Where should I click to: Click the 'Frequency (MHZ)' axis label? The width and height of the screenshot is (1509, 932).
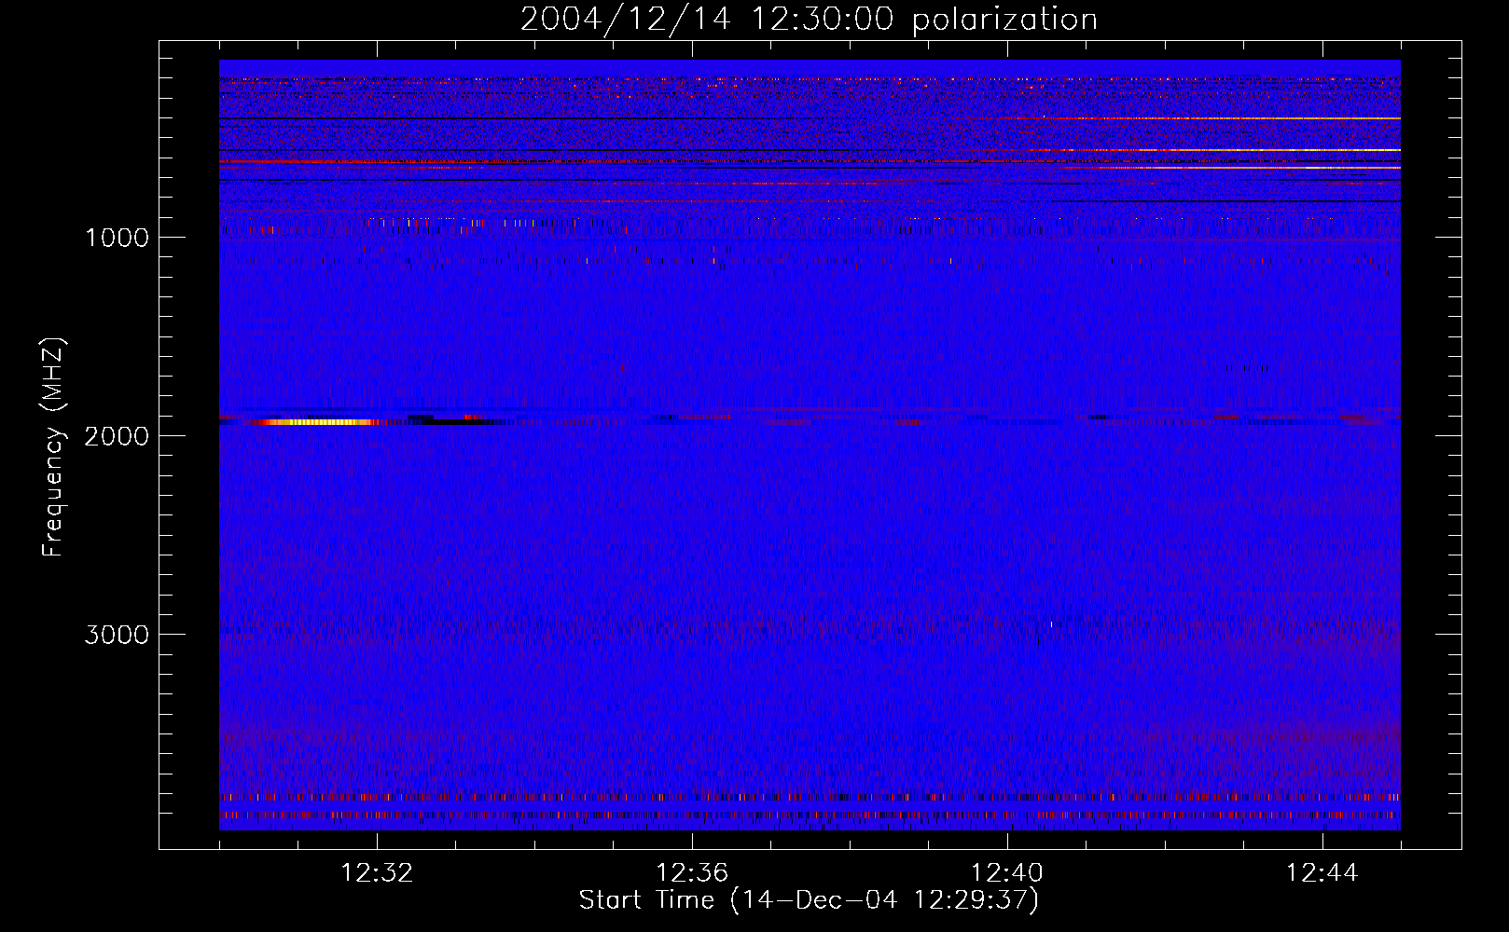click(x=53, y=447)
